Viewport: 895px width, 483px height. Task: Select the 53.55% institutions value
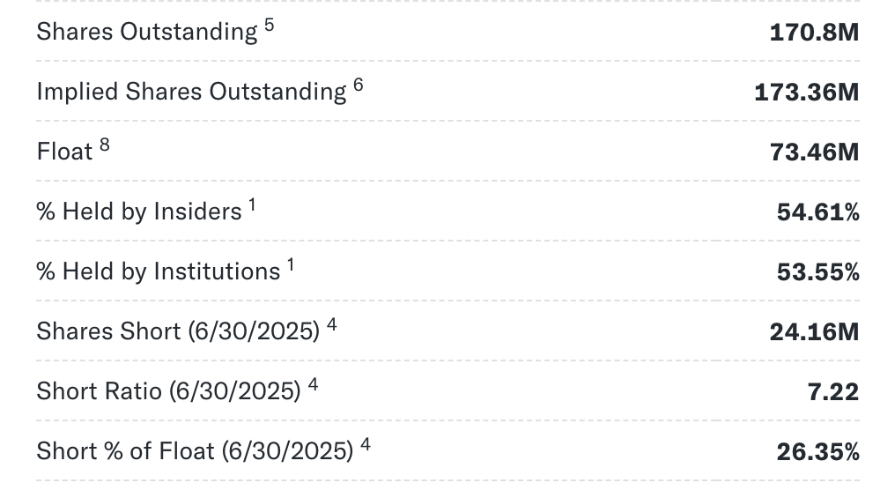[x=817, y=272]
